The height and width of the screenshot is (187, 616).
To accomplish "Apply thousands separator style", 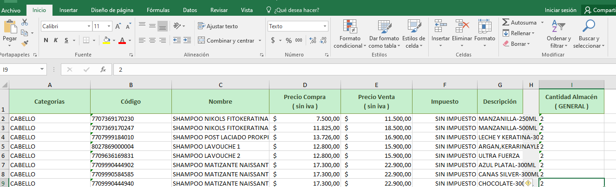I will (x=298, y=40).
